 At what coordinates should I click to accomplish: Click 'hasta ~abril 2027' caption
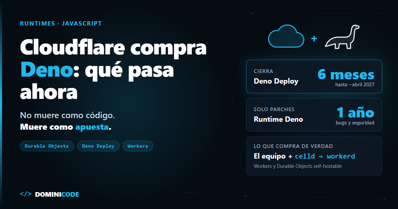(355, 85)
